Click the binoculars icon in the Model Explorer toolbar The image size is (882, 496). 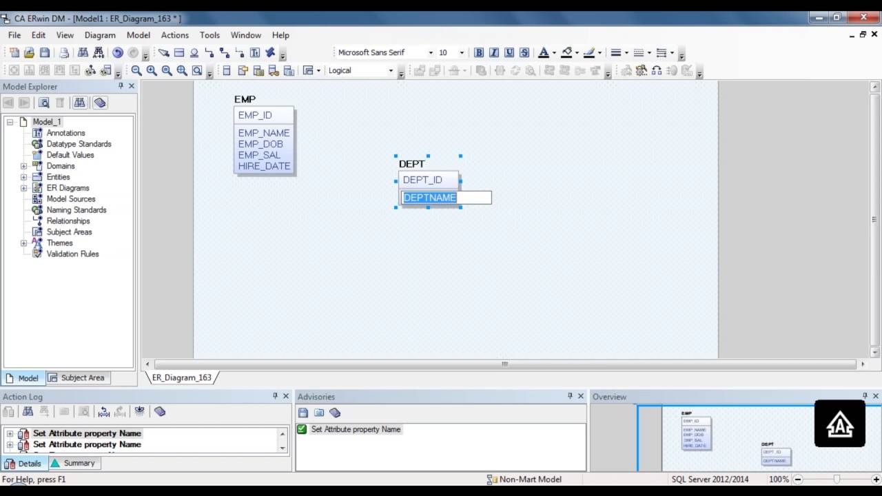80,103
